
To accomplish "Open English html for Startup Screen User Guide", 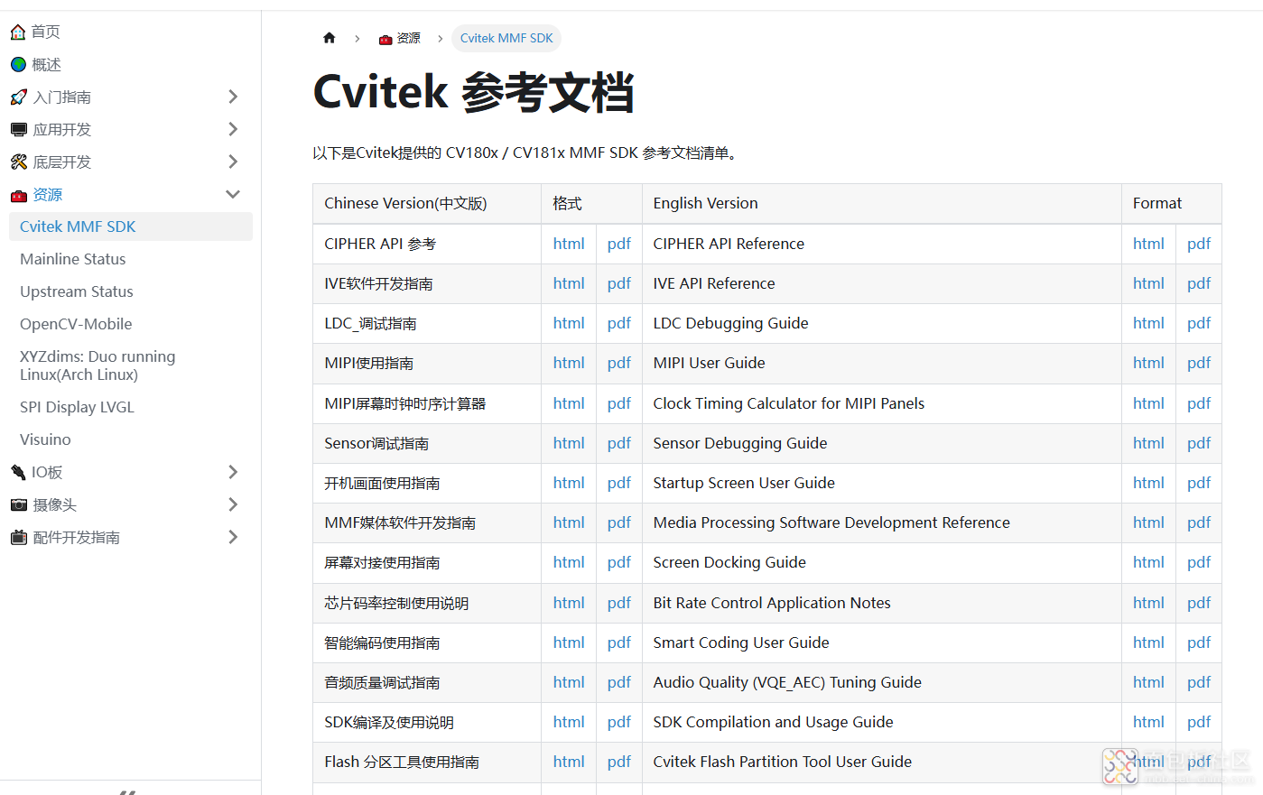I will [1148, 483].
